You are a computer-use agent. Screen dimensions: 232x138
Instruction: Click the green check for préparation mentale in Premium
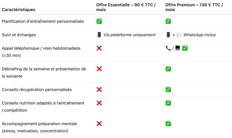168,124
